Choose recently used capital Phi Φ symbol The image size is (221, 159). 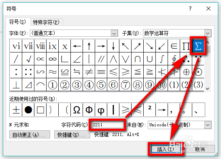tap(89, 110)
